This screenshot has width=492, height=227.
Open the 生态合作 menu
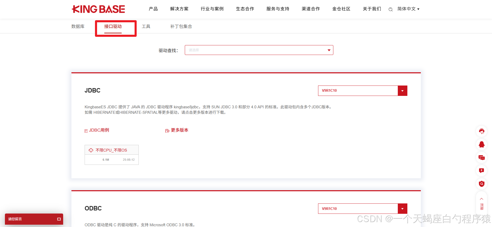pyautogui.click(x=245, y=9)
